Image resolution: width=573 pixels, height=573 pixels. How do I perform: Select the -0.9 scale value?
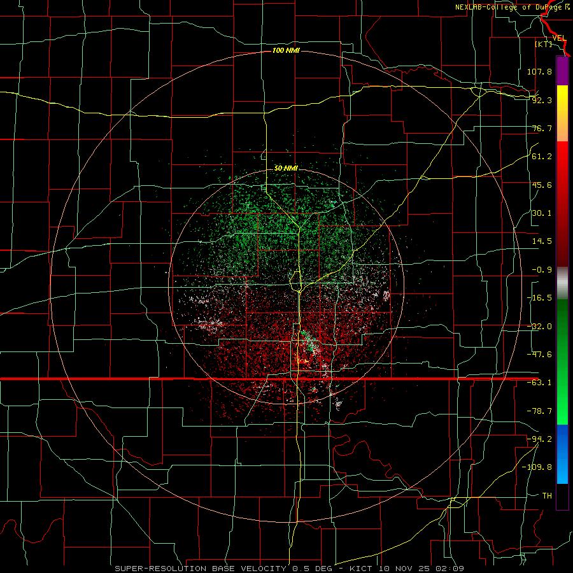pyautogui.click(x=542, y=270)
